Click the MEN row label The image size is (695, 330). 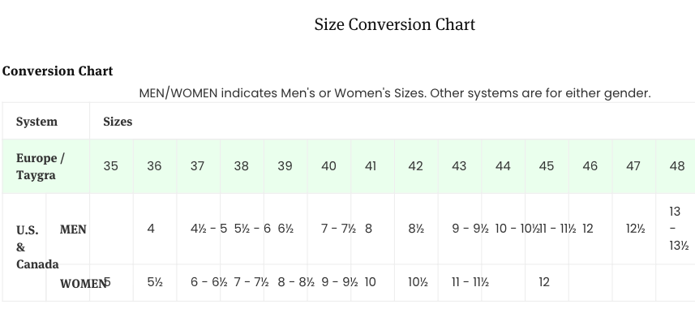73,229
